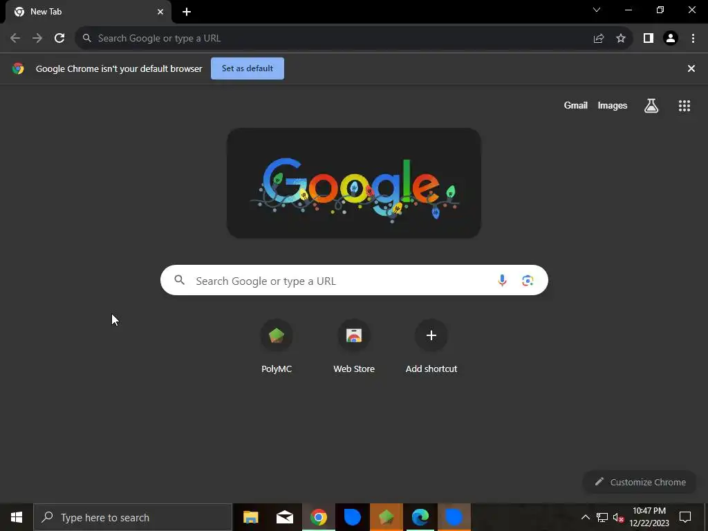Bookmark this tab with the star icon
Image resolution: width=708 pixels, height=531 pixels.
coord(621,39)
